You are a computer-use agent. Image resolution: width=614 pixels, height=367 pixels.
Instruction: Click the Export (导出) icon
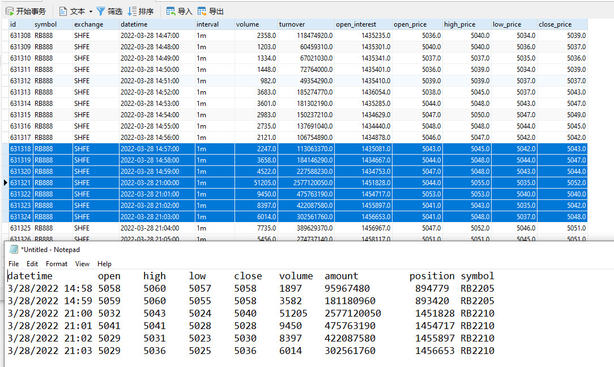point(202,11)
